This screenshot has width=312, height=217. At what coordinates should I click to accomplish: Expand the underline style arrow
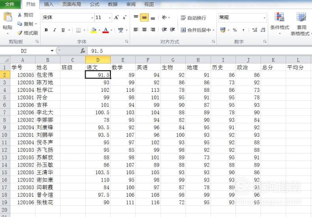[x=69, y=30]
